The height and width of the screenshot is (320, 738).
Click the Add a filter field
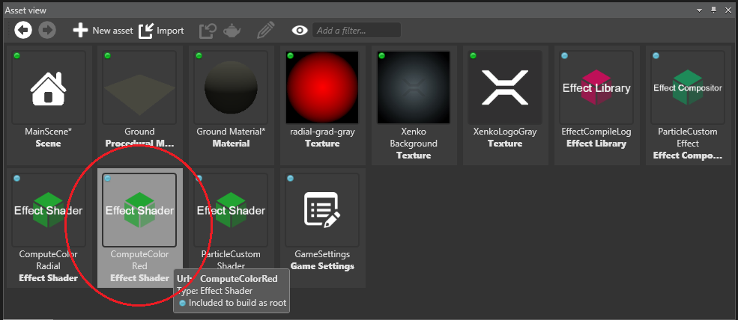(357, 31)
